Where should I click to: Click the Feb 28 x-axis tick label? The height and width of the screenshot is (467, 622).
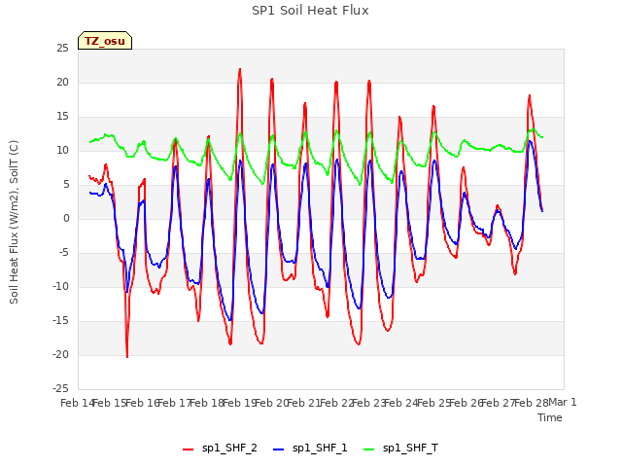tap(531, 403)
